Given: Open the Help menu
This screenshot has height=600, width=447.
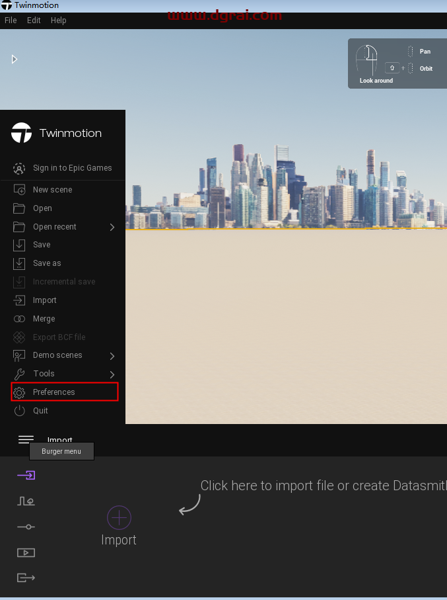Looking at the screenshot, I should 59,21.
